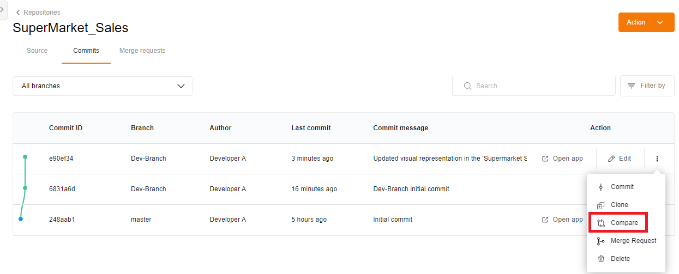
Task: Click the blue master commit graph node
Action: pos(21,220)
